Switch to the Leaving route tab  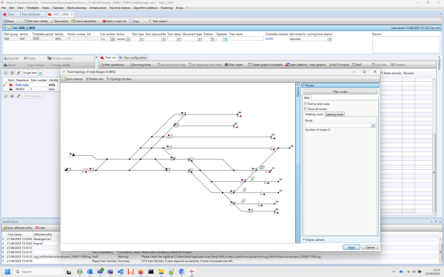(x=334, y=114)
